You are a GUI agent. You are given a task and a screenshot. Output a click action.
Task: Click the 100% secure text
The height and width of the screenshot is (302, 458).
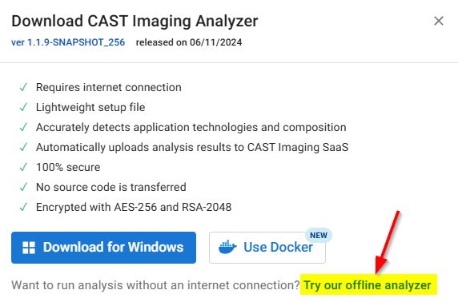click(x=68, y=167)
